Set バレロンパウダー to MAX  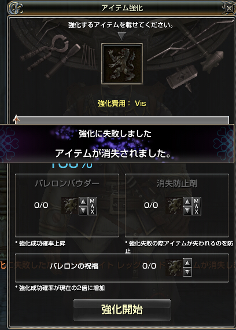[93, 206]
